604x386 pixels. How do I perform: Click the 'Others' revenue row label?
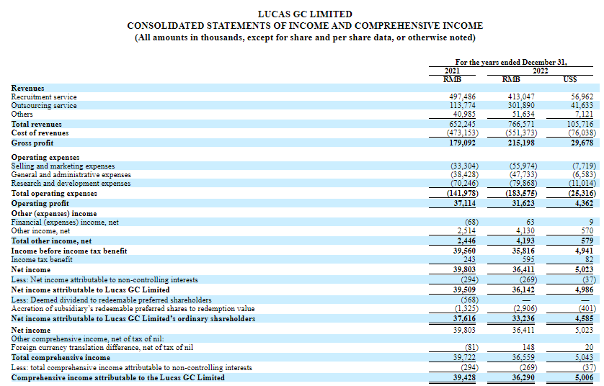coord(22,115)
